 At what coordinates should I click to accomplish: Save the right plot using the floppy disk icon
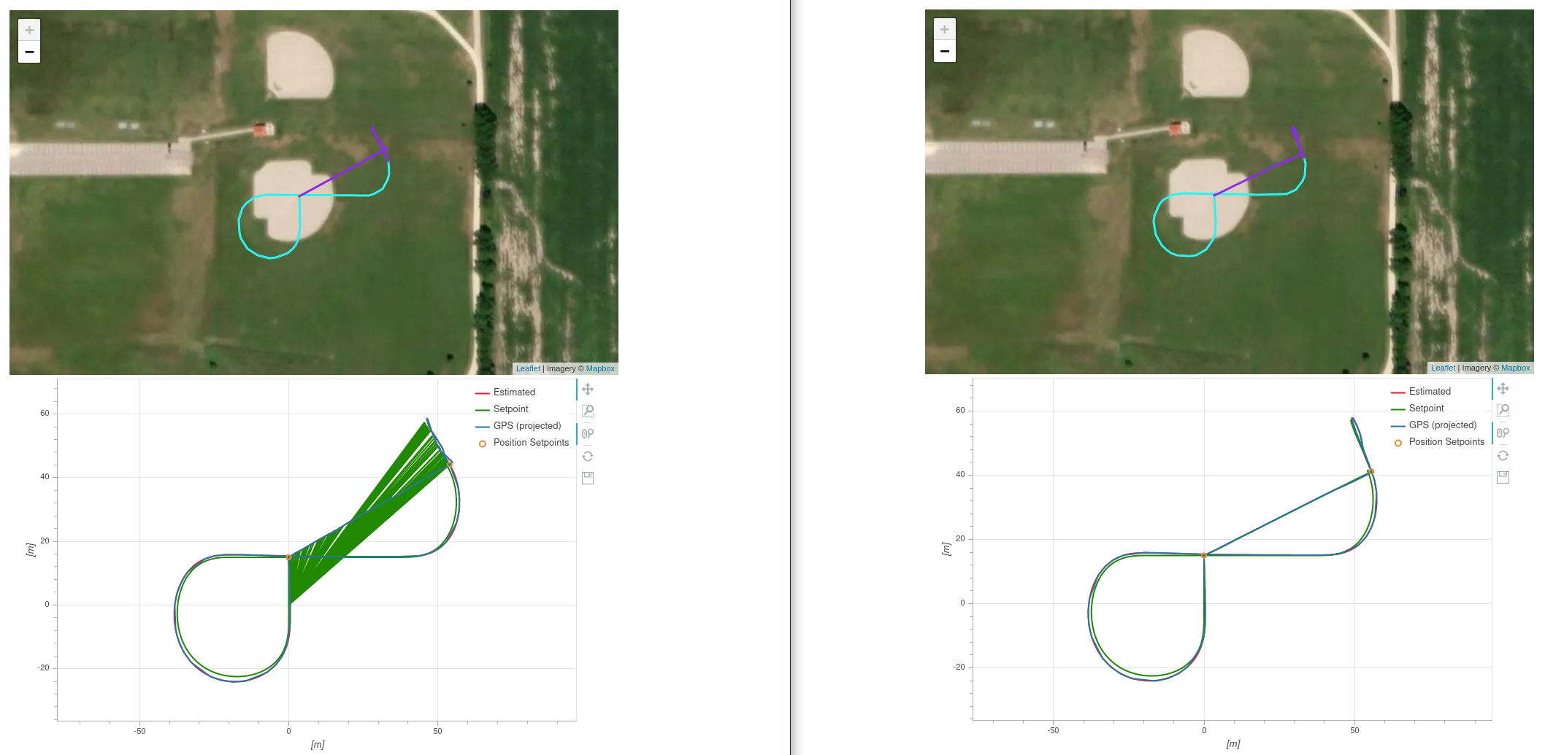1503,476
